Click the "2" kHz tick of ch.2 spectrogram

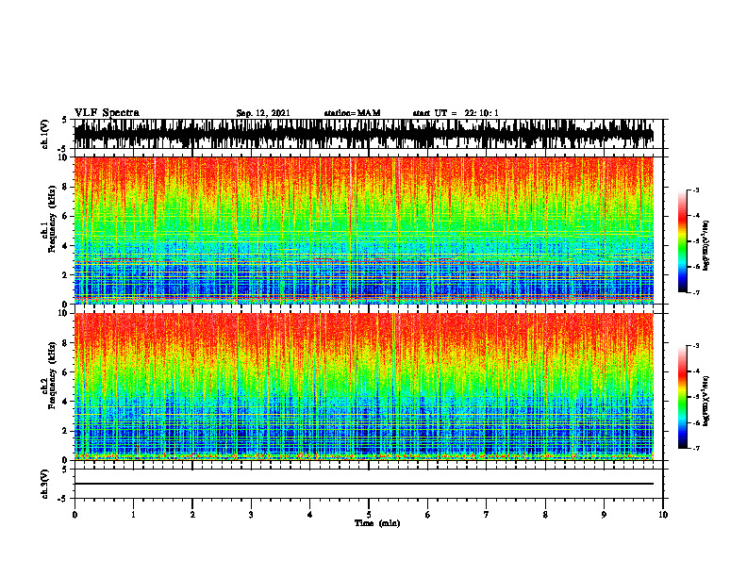pyautogui.click(x=66, y=431)
